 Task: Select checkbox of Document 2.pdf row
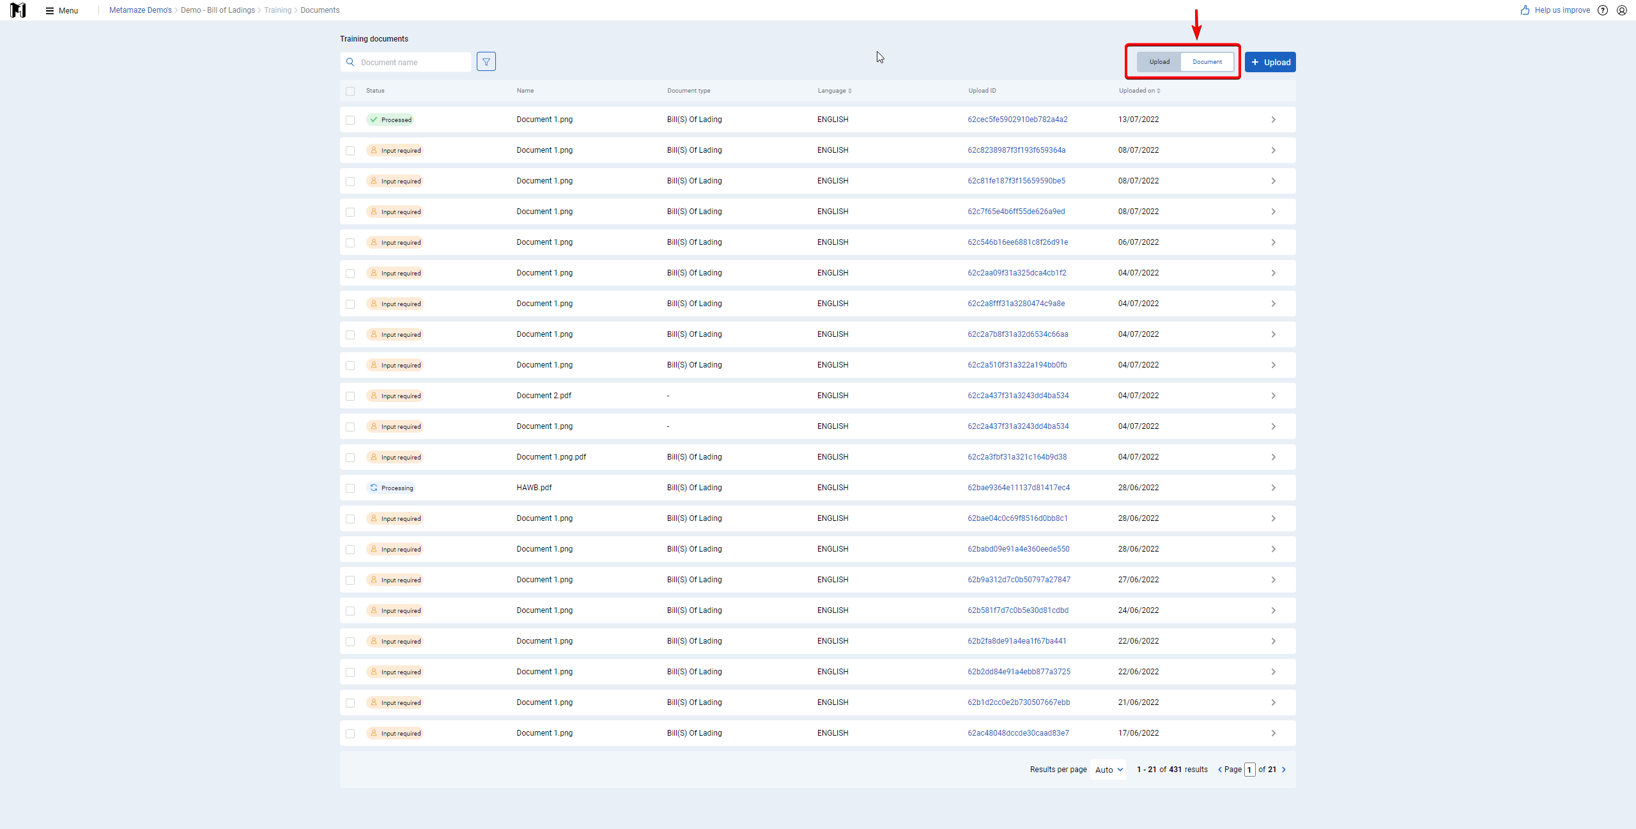350,396
